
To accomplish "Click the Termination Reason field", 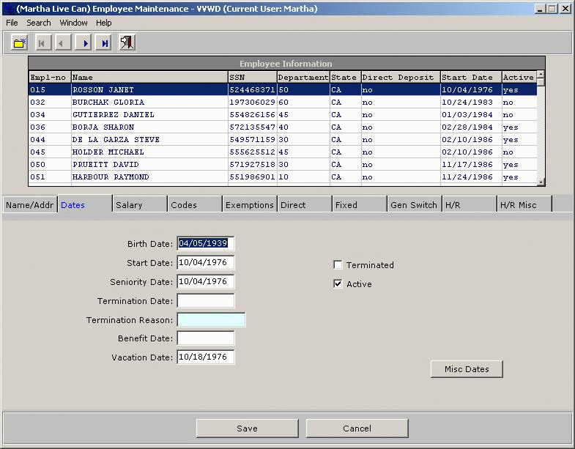I will [211, 320].
